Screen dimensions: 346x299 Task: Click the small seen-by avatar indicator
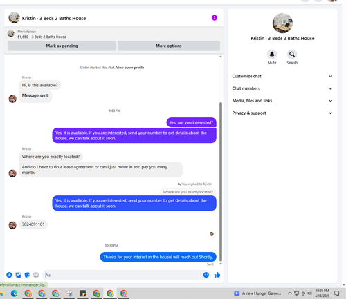point(212,234)
